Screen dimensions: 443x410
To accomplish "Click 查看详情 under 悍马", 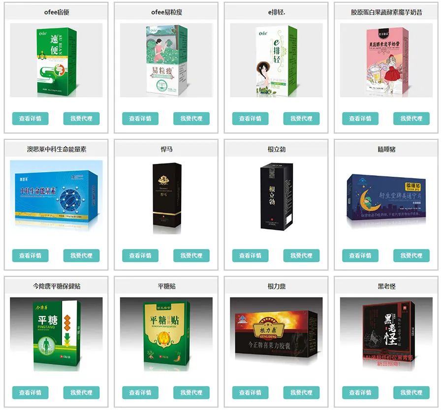I will [140, 255].
